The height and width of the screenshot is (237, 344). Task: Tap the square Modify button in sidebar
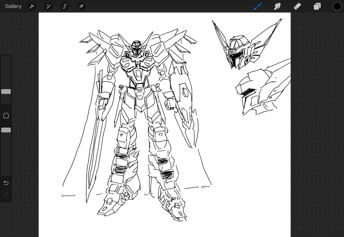pyautogui.click(x=6, y=116)
